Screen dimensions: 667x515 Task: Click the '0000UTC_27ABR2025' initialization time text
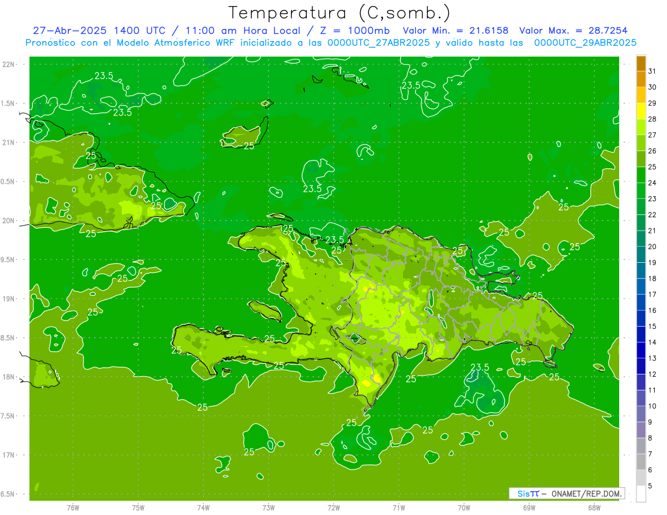379,42
